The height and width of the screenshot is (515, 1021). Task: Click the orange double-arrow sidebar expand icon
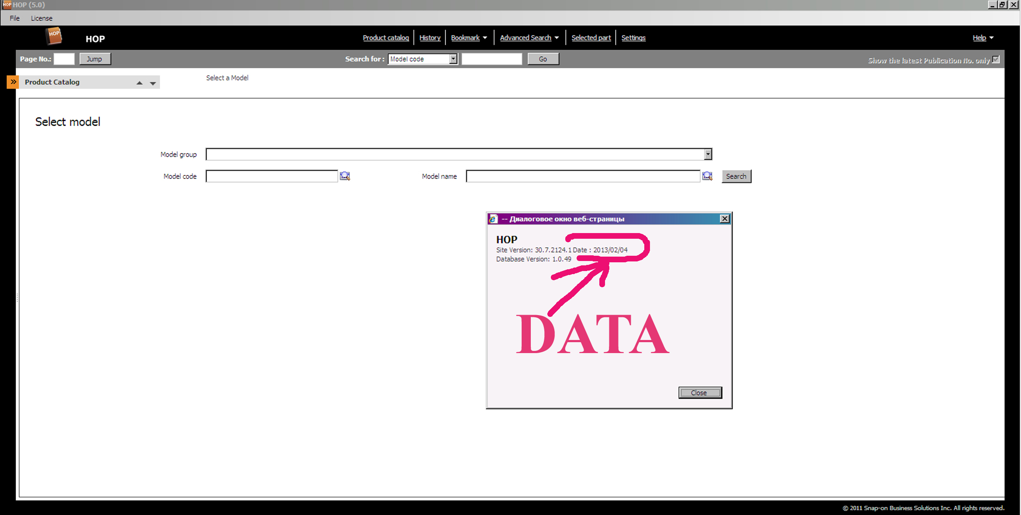[x=13, y=82]
